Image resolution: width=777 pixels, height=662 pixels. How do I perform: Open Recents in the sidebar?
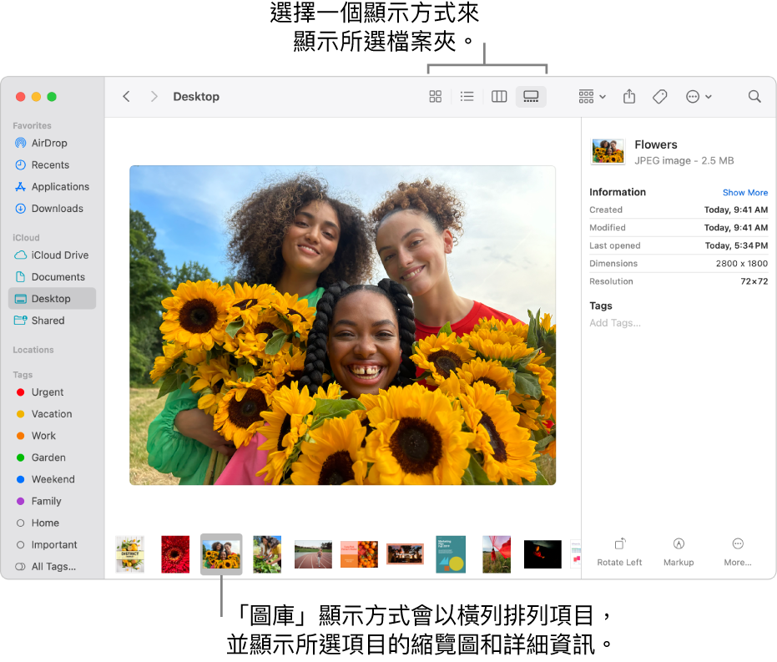pyautogui.click(x=52, y=165)
